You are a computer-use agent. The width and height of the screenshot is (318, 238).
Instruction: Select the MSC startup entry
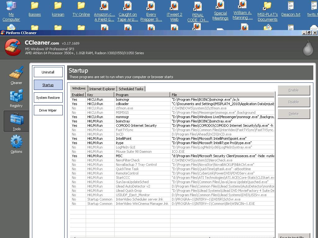click(x=172, y=156)
